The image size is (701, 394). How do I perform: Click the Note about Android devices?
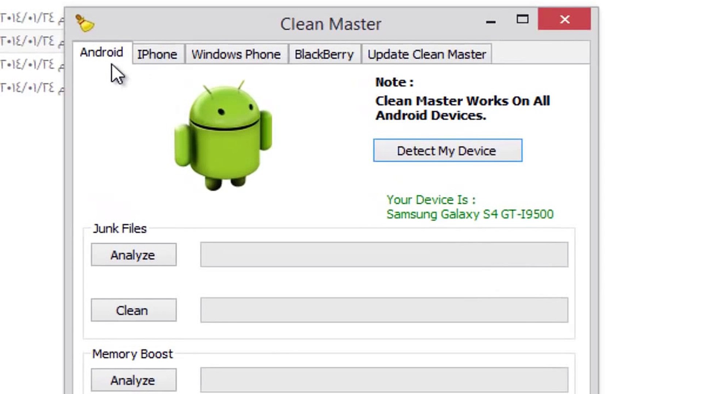click(x=462, y=108)
